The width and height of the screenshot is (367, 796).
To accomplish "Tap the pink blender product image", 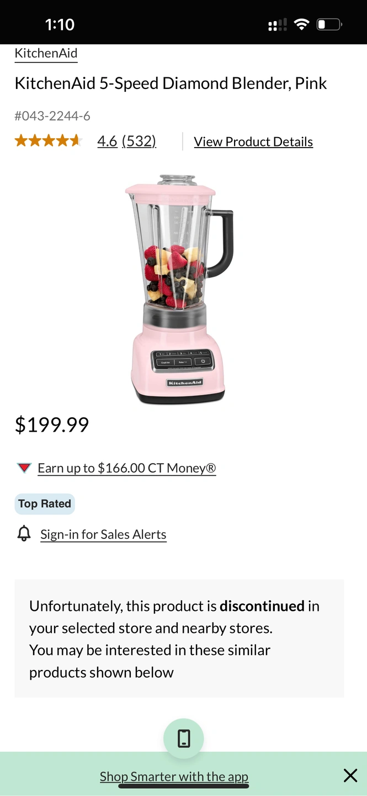I will click(x=179, y=289).
